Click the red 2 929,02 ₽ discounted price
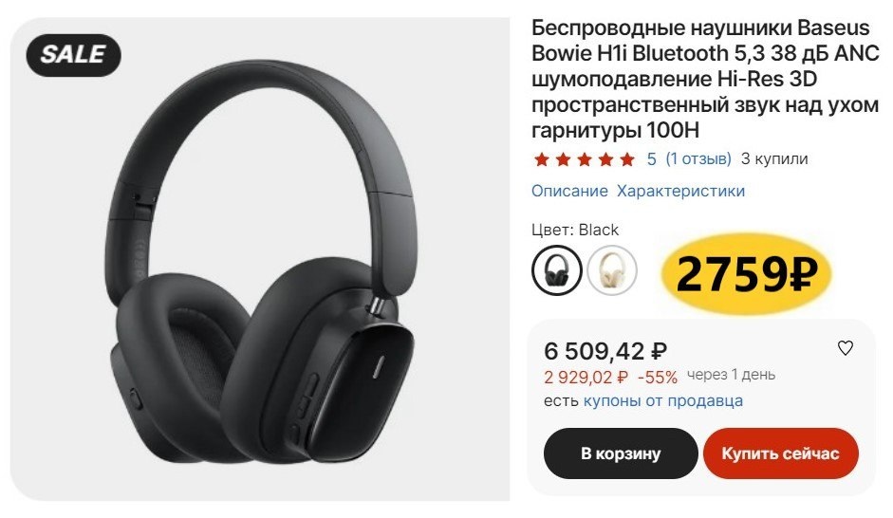 (586, 377)
